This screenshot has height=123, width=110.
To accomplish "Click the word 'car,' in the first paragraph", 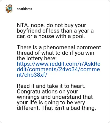I will point(21,36).
